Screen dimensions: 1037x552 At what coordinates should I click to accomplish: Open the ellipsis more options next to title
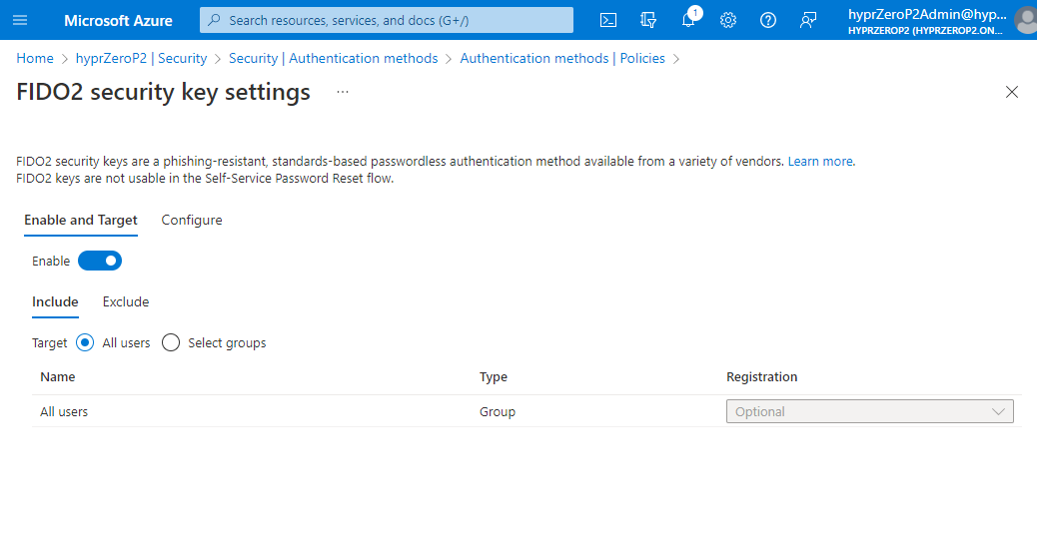[x=342, y=92]
